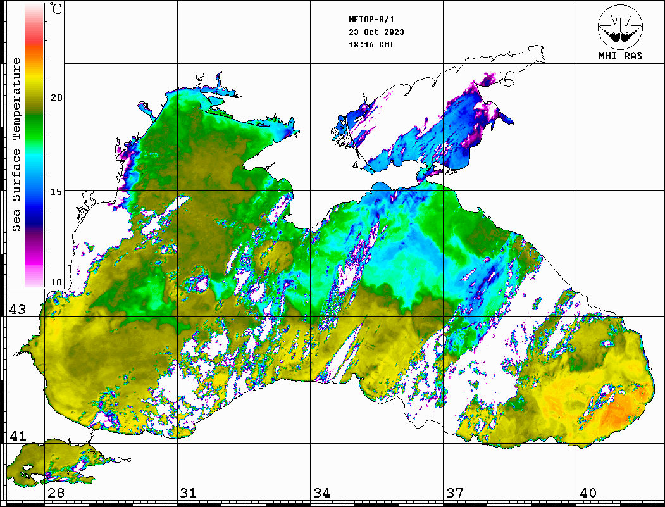Click longitude label '34'

[322, 493]
